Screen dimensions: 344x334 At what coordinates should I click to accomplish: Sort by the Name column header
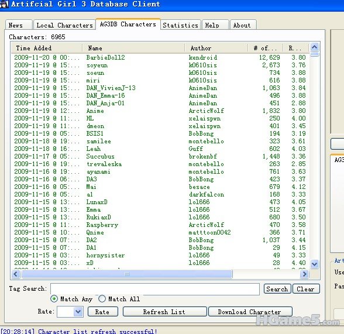click(x=133, y=48)
